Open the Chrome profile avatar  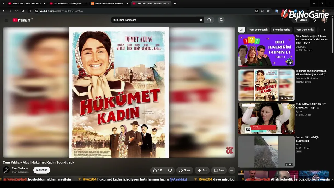(x=324, y=11)
